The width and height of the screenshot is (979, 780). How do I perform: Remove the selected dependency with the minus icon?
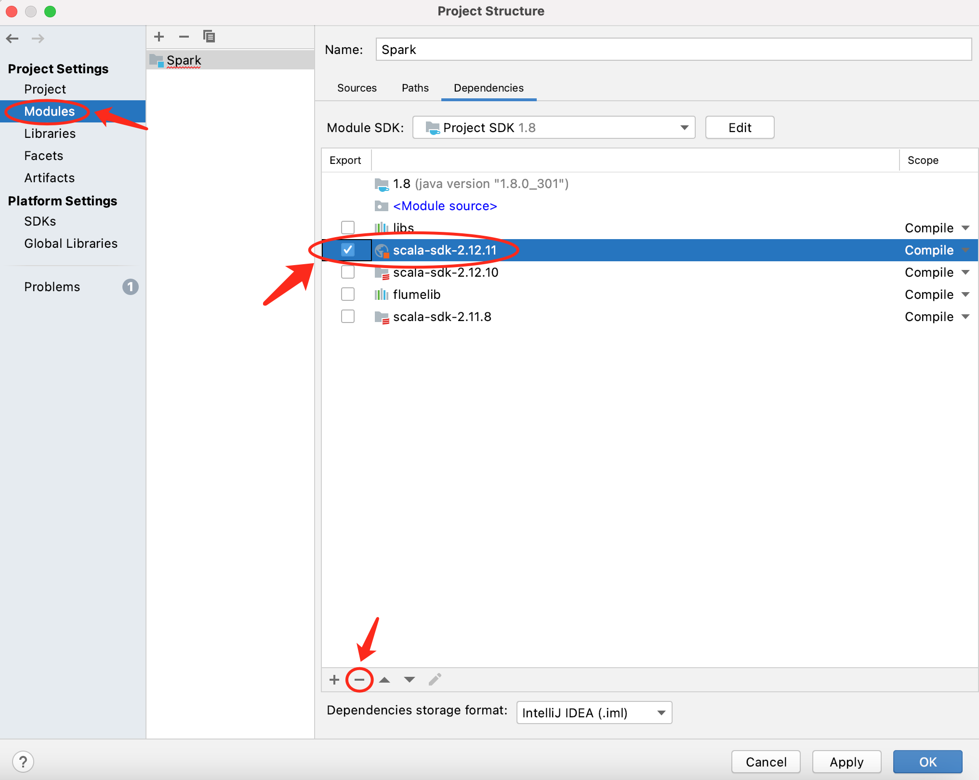pyautogui.click(x=359, y=680)
